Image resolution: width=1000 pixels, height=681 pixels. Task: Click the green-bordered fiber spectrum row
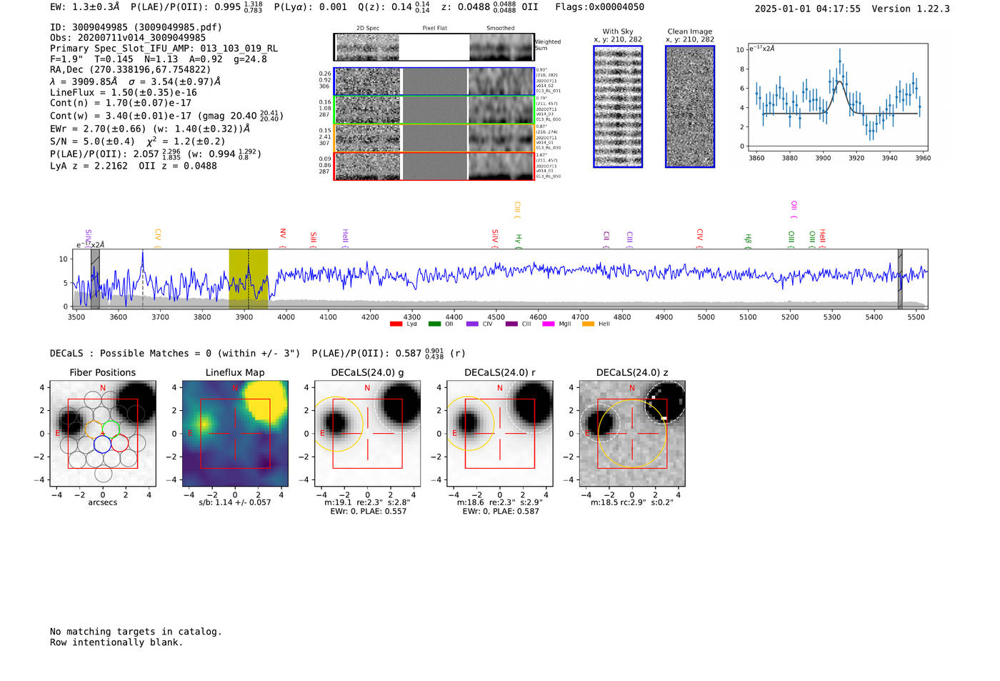(x=434, y=110)
